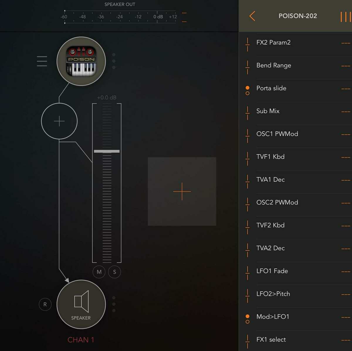Open three-dot options beside Speaker node
This screenshot has width=352, height=351.
click(114, 304)
